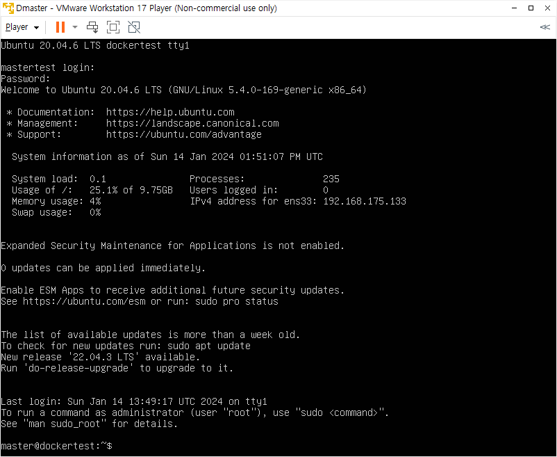Pause the virtual machine

[60, 27]
